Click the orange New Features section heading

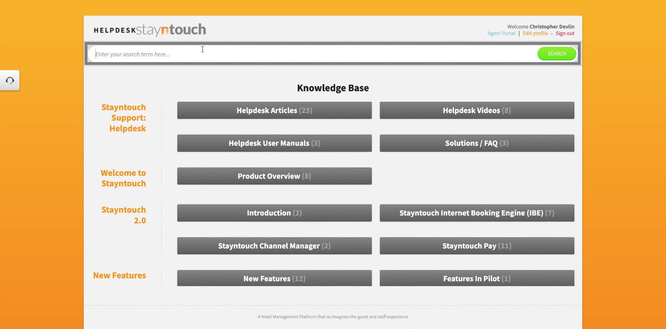[x=119, y=275]
